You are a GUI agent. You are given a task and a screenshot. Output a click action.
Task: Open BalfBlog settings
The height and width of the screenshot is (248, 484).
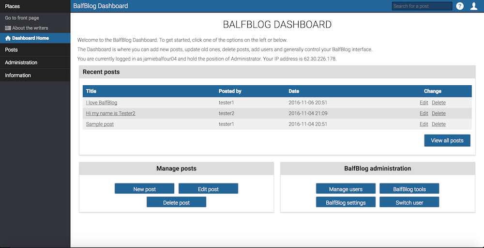click(x=346, y=202)
